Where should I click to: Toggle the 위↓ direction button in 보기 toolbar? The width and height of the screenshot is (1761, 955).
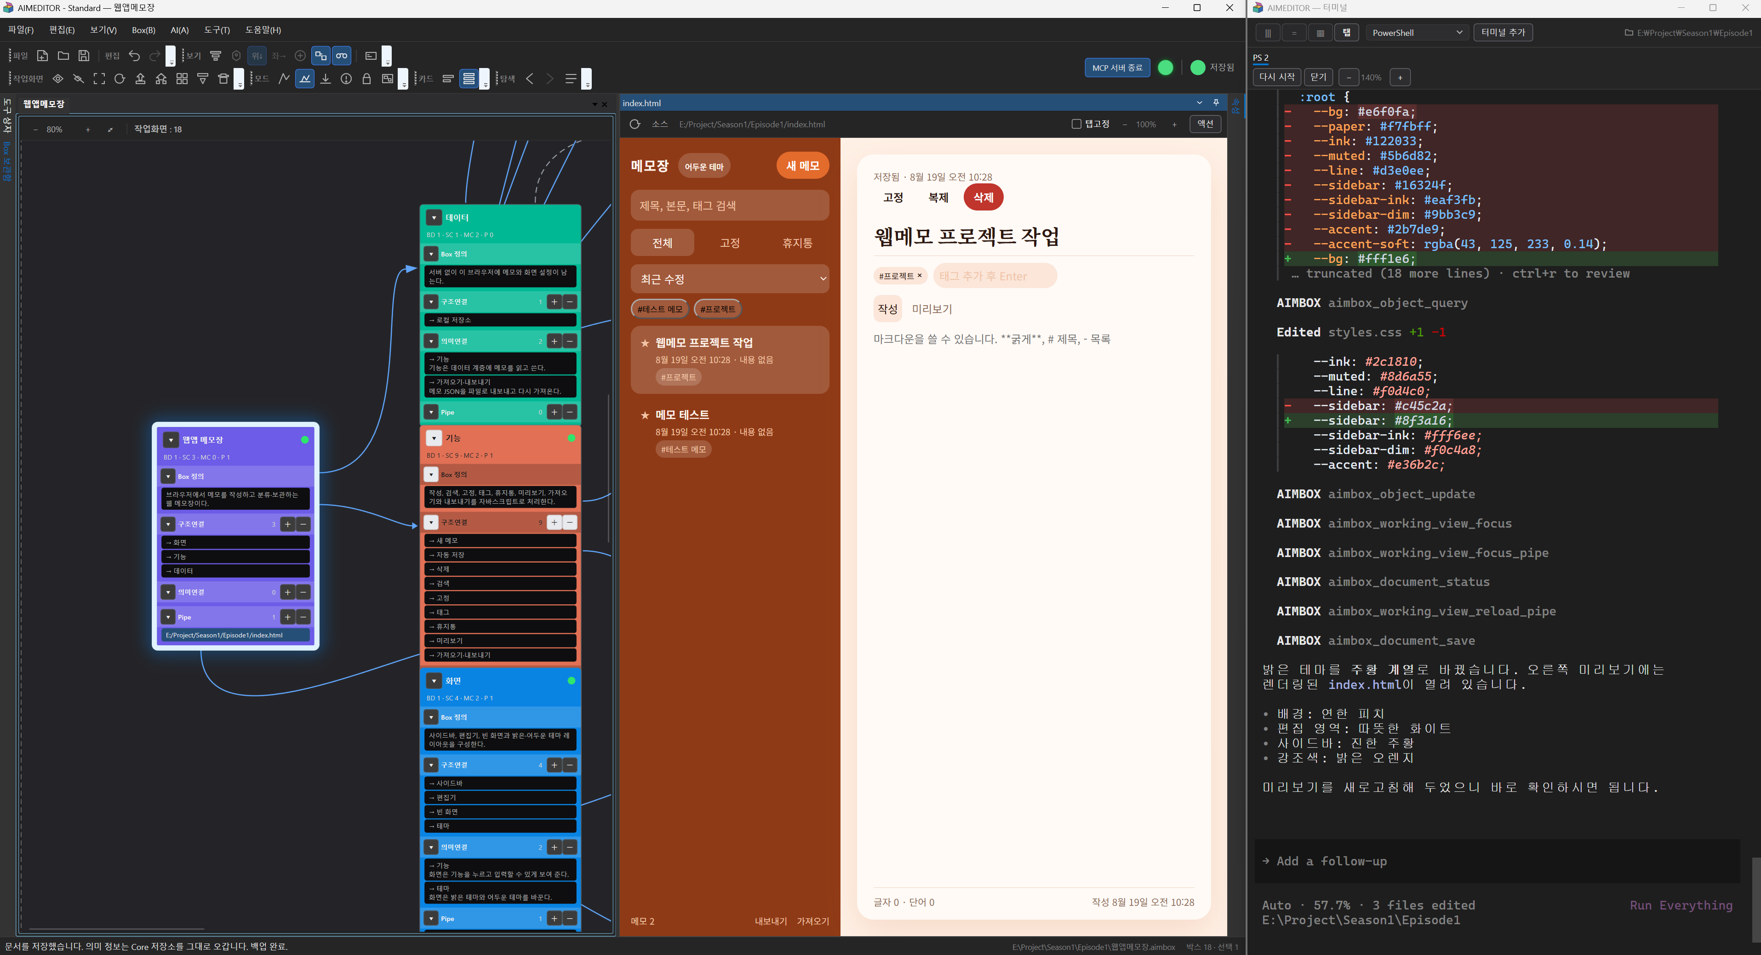[257, 55]
